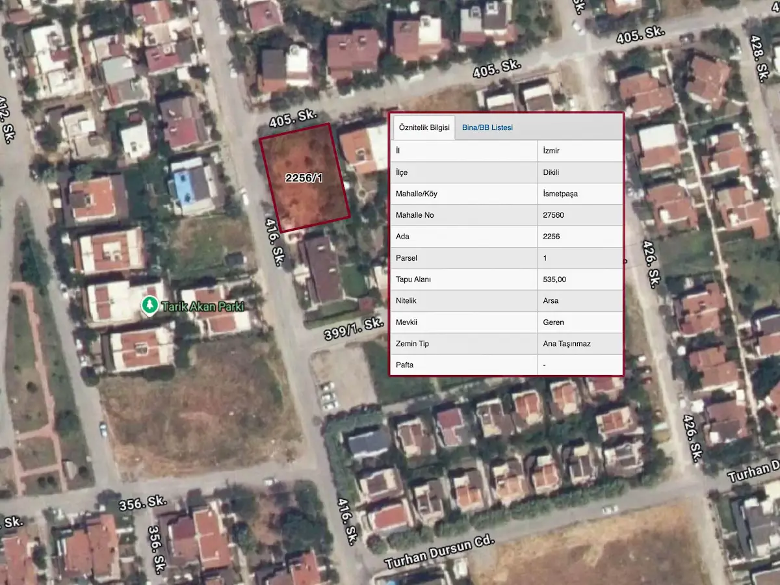This screenshot has width=780, height=585.
Task: Click the İsmetpaşa neighborhood value
Action: pos(560,194)
